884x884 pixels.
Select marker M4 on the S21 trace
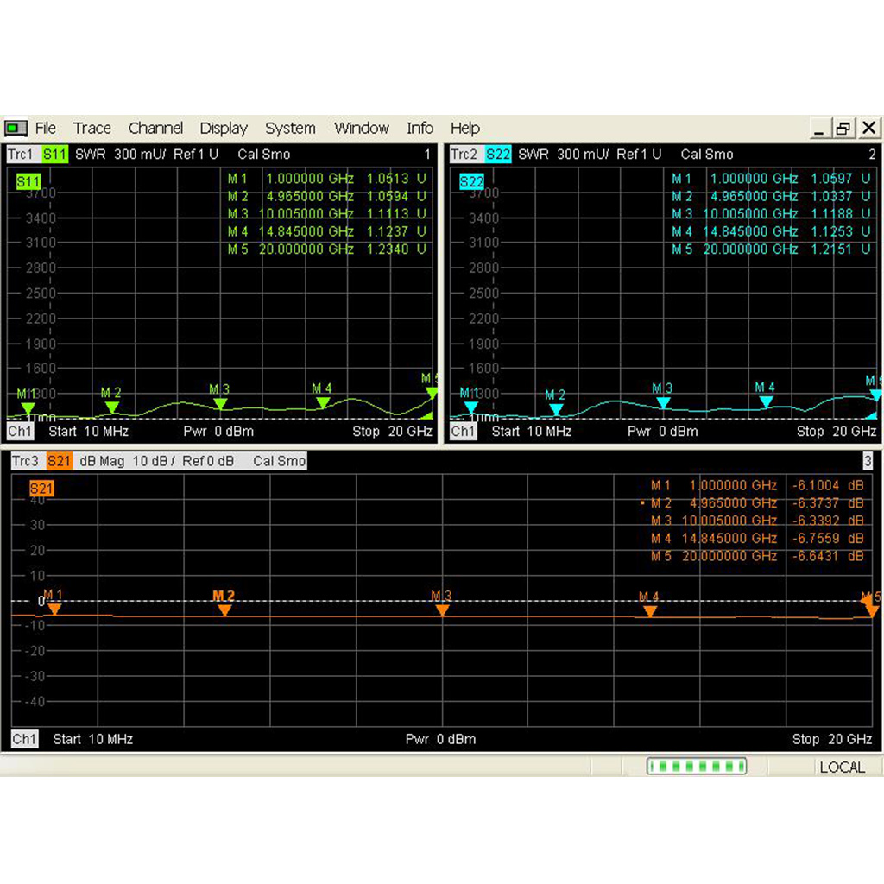pyautogui.click(x=649, y=611)
